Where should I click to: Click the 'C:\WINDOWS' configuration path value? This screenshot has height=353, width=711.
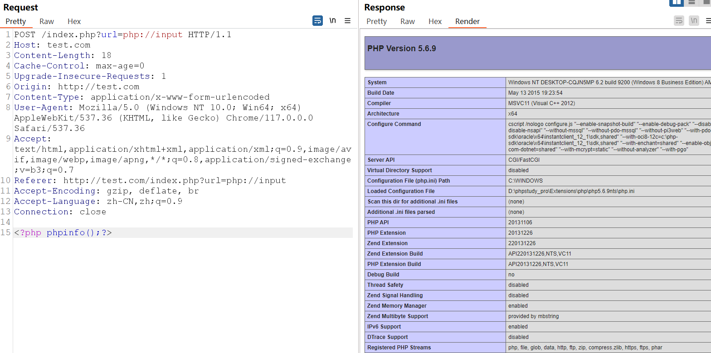[526, 181]
